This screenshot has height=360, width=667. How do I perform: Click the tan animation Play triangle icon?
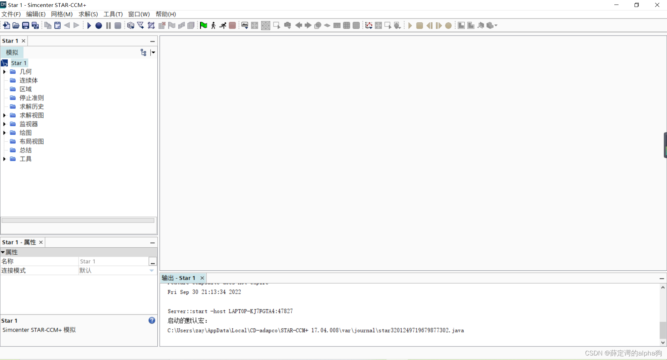410,25
